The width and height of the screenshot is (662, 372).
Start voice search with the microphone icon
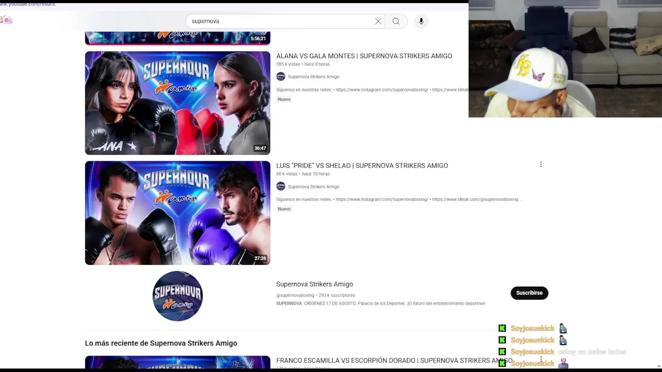tap(421, 21)
